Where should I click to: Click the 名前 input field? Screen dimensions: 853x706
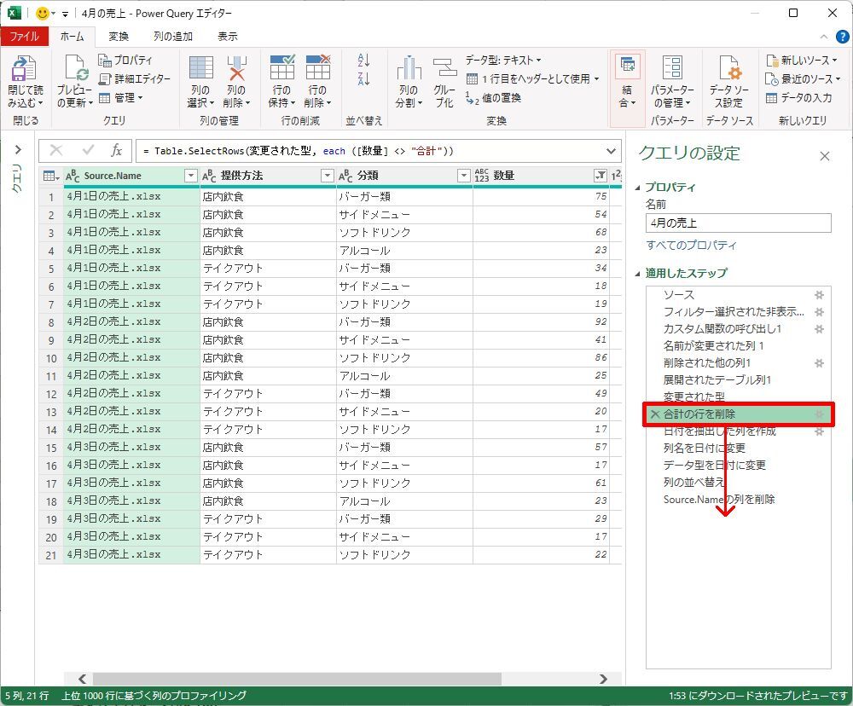pos(738,223)
